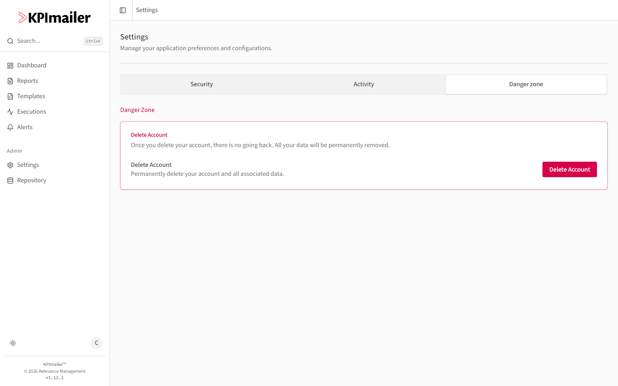This screenshot has height=386, width=618.
Task: Toggle light/dark theme sun icon
Action: click(x=13, y=343)
